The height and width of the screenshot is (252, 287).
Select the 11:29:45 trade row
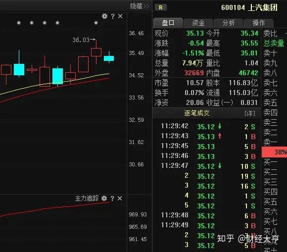click(206, 147)
